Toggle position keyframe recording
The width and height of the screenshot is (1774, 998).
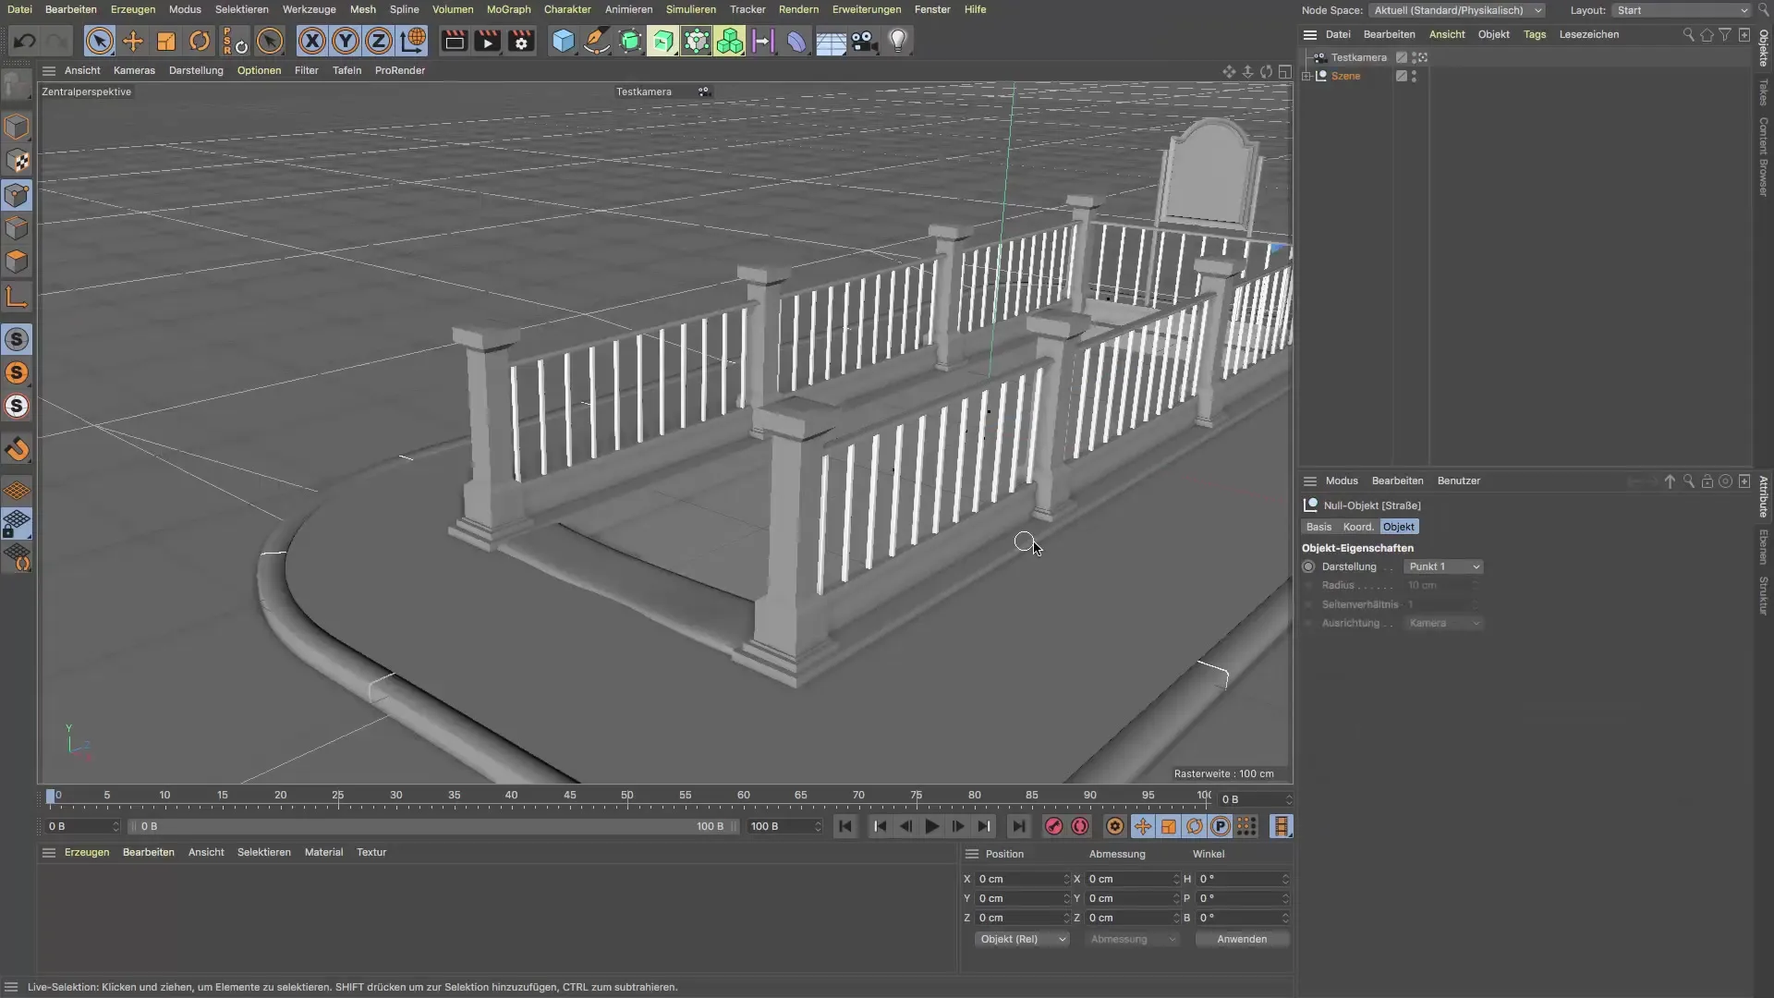tap(1143, 826)
